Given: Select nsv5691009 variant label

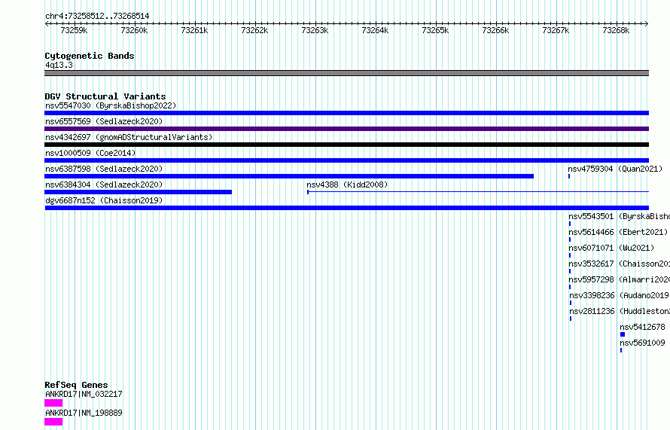Looking at the screenshot, I should coord(642,343).
